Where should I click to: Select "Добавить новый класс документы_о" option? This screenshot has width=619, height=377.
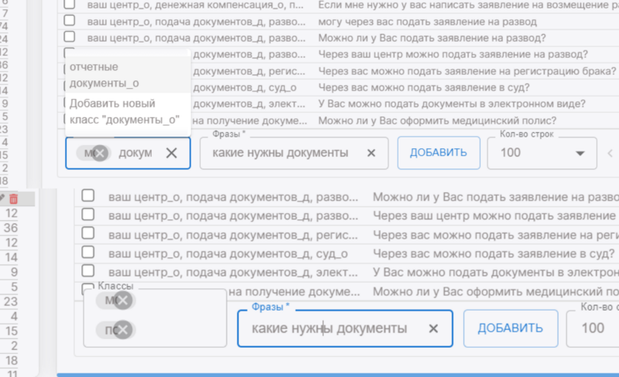click(x=124, y=110)
